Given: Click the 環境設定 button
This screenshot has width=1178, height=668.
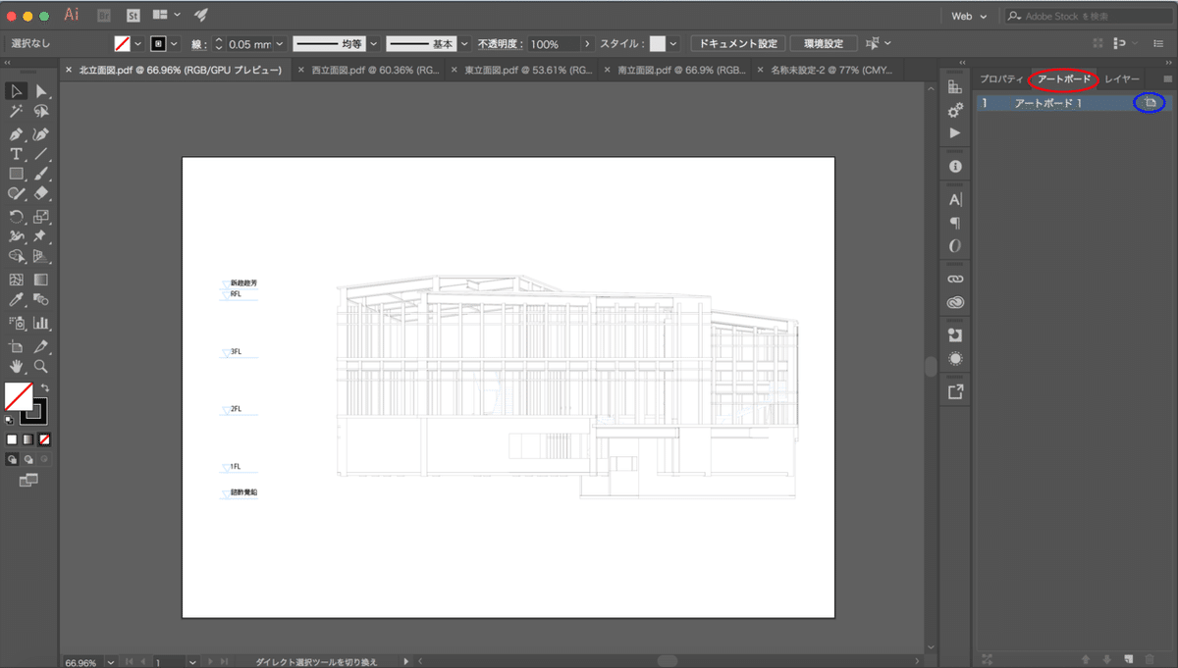Looking at the screenshot, I should 824,44.
